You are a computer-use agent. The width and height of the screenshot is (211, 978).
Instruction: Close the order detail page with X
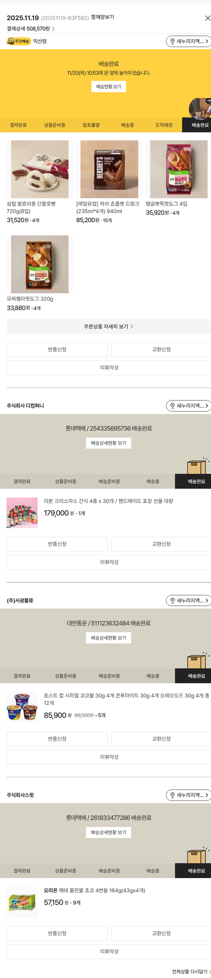pyautogui.click(x=207, y=18)
